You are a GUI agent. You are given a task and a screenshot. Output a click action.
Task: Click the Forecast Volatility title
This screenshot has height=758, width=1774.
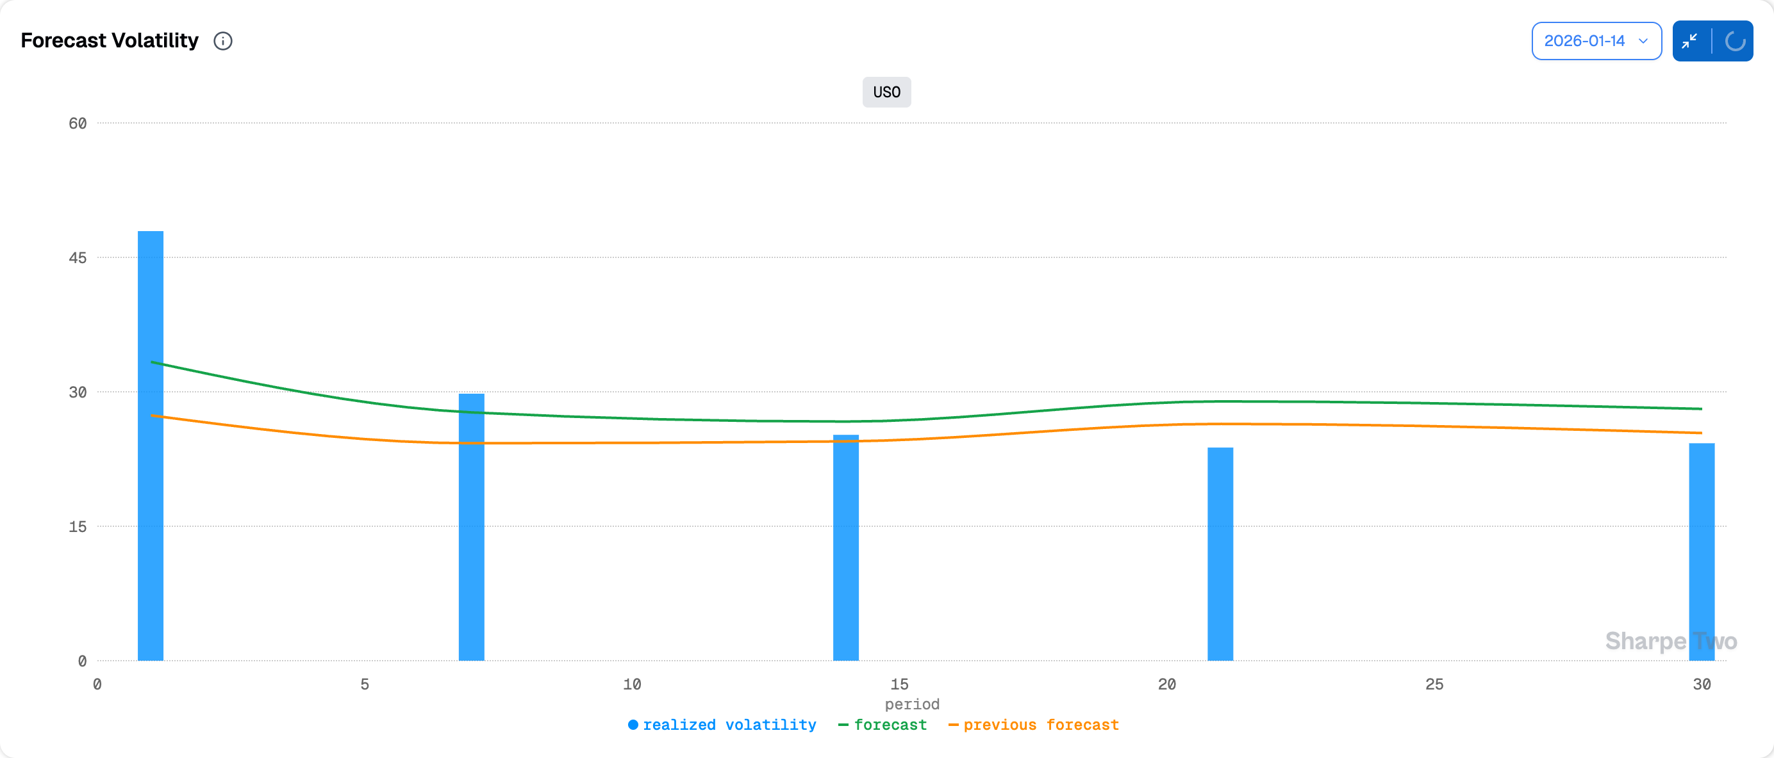click(110, 40)
